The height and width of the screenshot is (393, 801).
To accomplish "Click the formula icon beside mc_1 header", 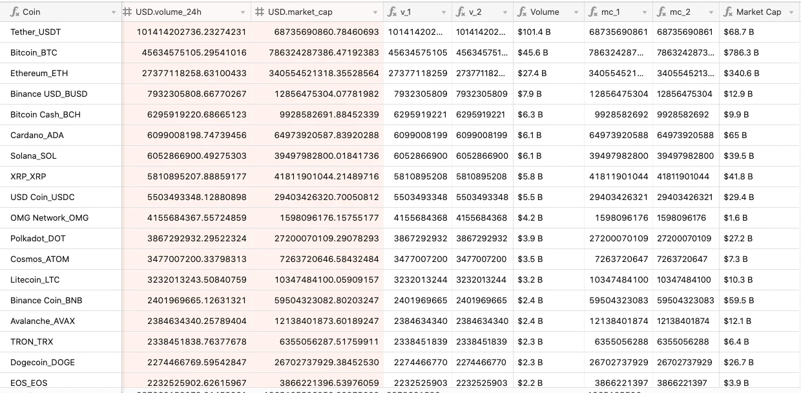I will point(593,12).
